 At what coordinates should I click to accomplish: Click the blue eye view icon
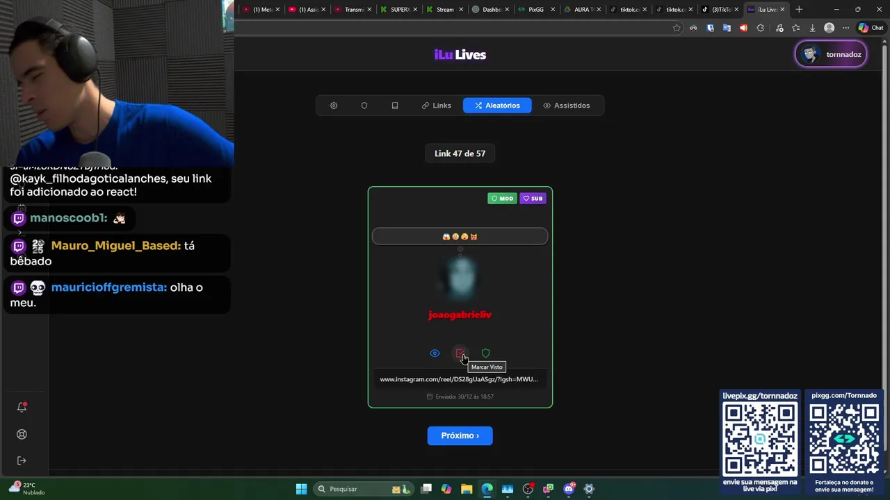[x=435, y=353]
